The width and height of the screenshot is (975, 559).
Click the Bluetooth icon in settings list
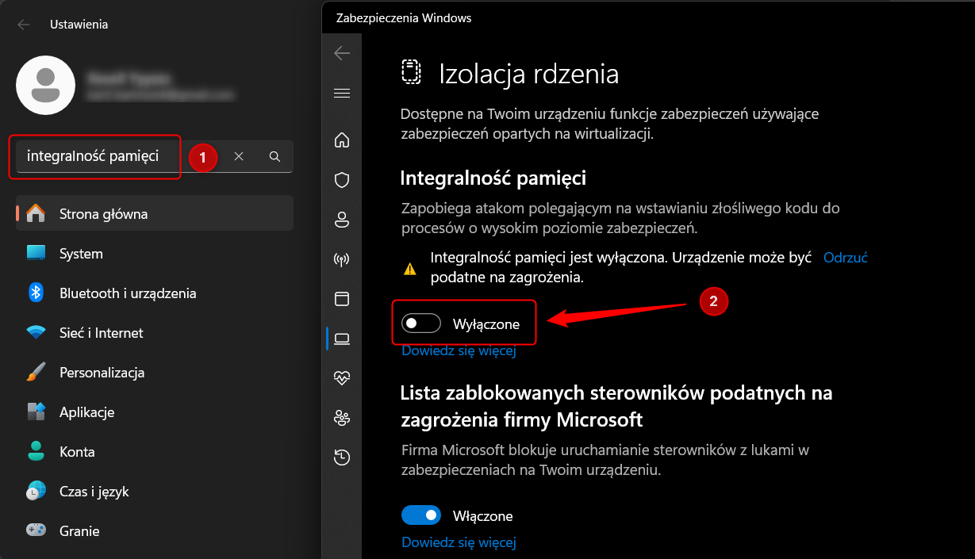[x=36, y=293]
